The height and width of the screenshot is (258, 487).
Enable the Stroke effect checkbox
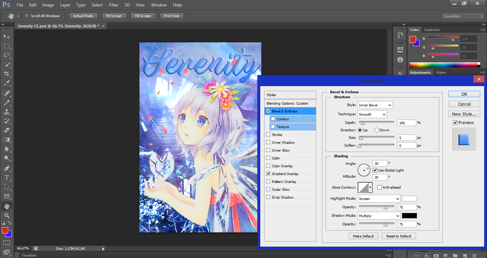point(268,135)
